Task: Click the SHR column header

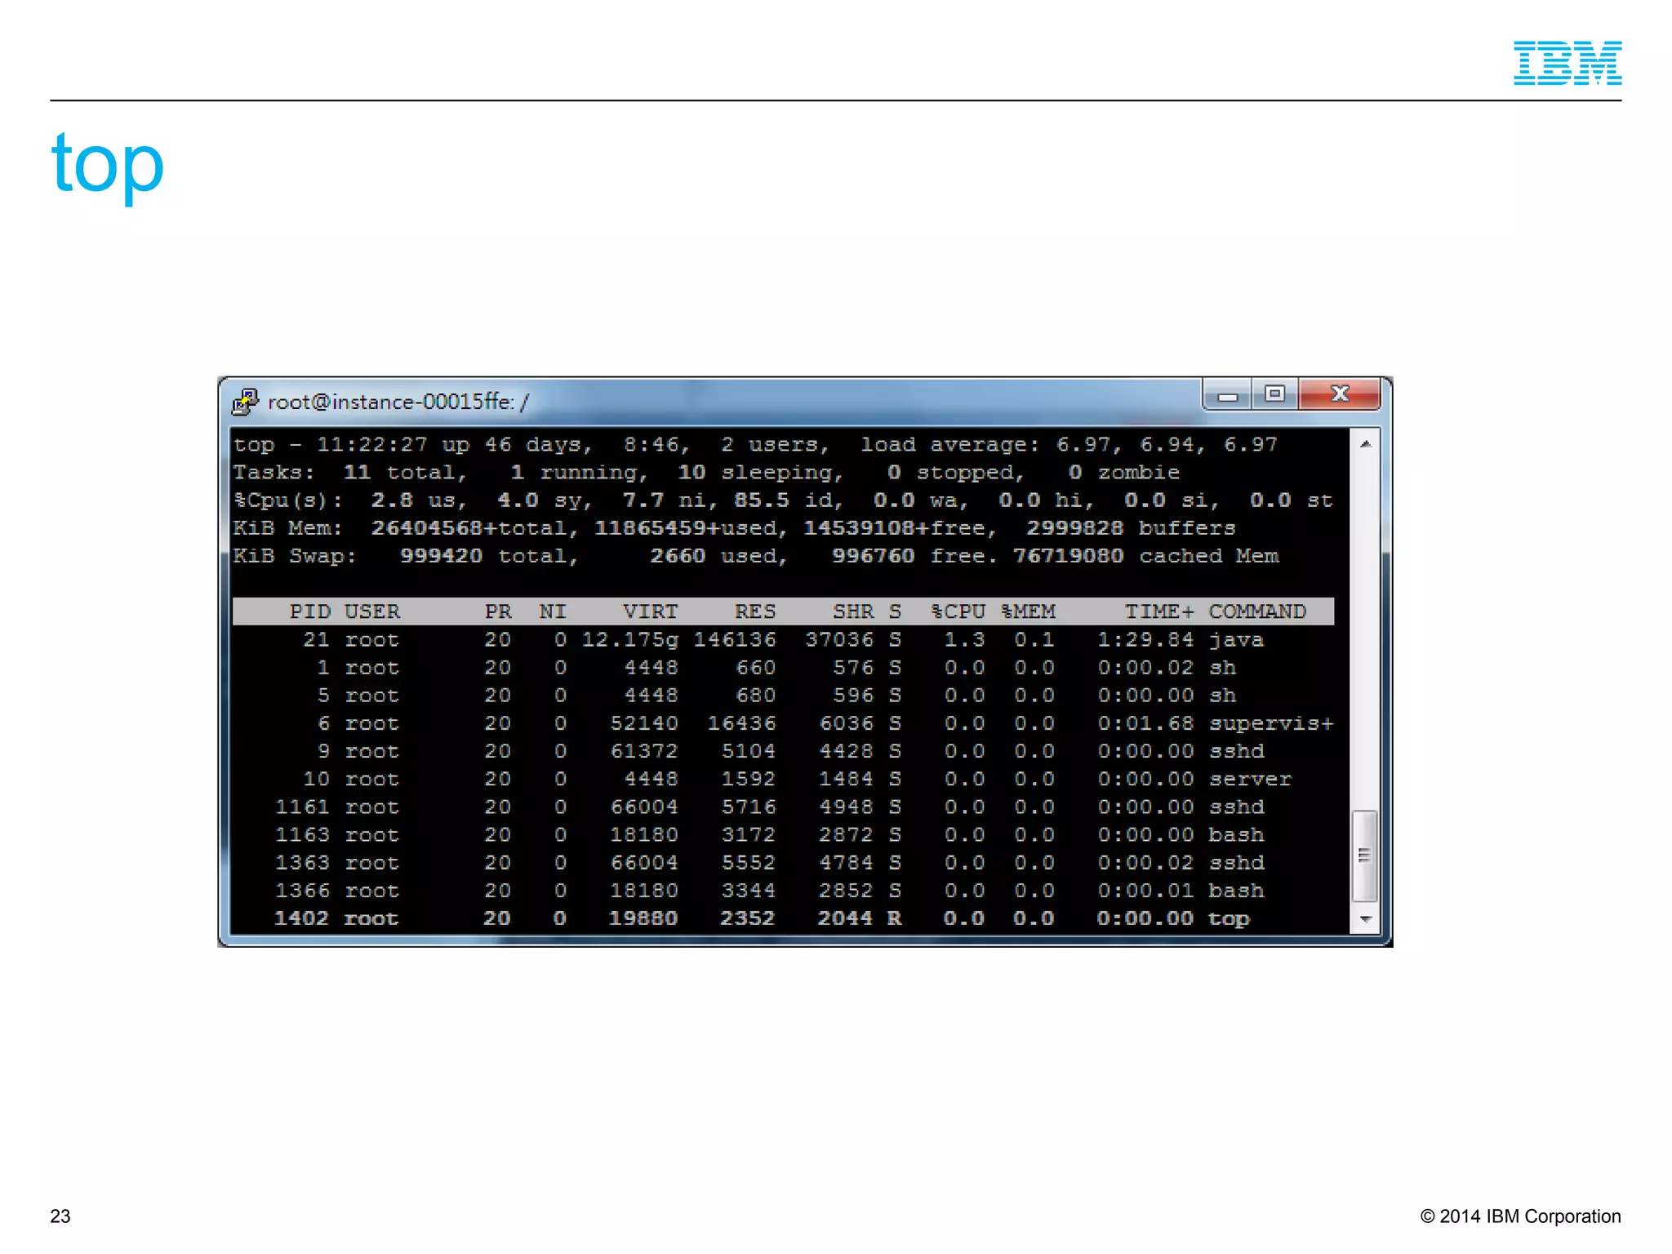Action: (x=852, y=611)
